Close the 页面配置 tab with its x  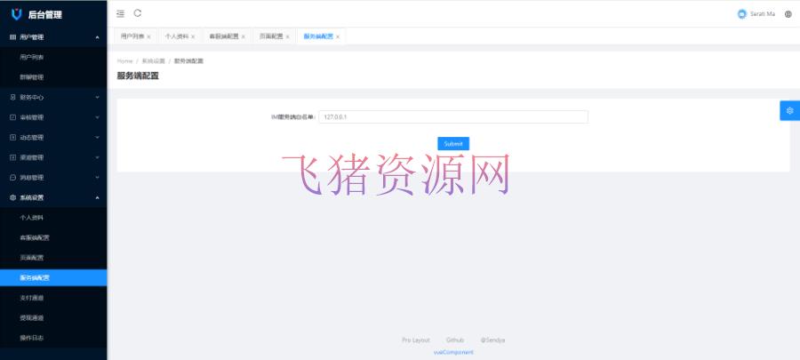click(x=288, y=36)
